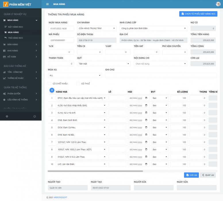
Task: Click the Ghi chú note input field
Action: click(x=161, y=76)
